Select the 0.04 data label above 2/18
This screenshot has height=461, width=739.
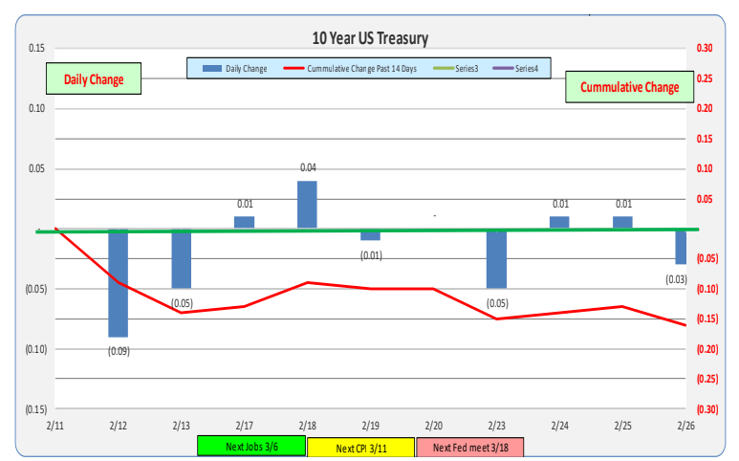tap(308, 168)
